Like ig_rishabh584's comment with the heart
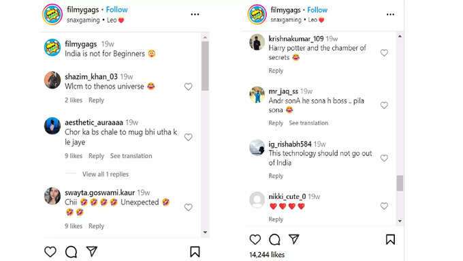463x261 pixels. coord(384,158)
